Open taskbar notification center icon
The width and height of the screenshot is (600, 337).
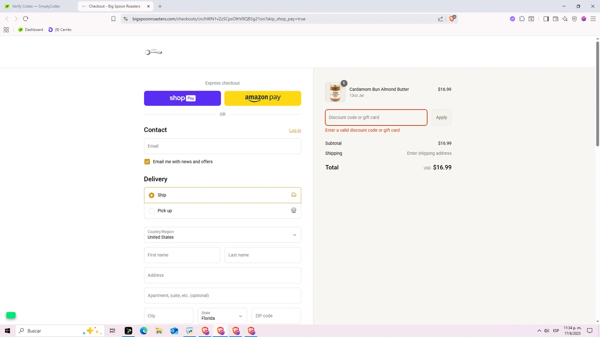point(590,331)
